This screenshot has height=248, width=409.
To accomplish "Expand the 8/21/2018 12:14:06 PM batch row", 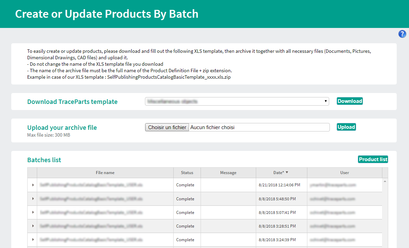I will click(33, 185).
